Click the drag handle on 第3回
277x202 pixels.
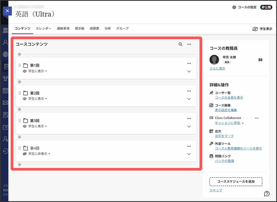point(19,120)
